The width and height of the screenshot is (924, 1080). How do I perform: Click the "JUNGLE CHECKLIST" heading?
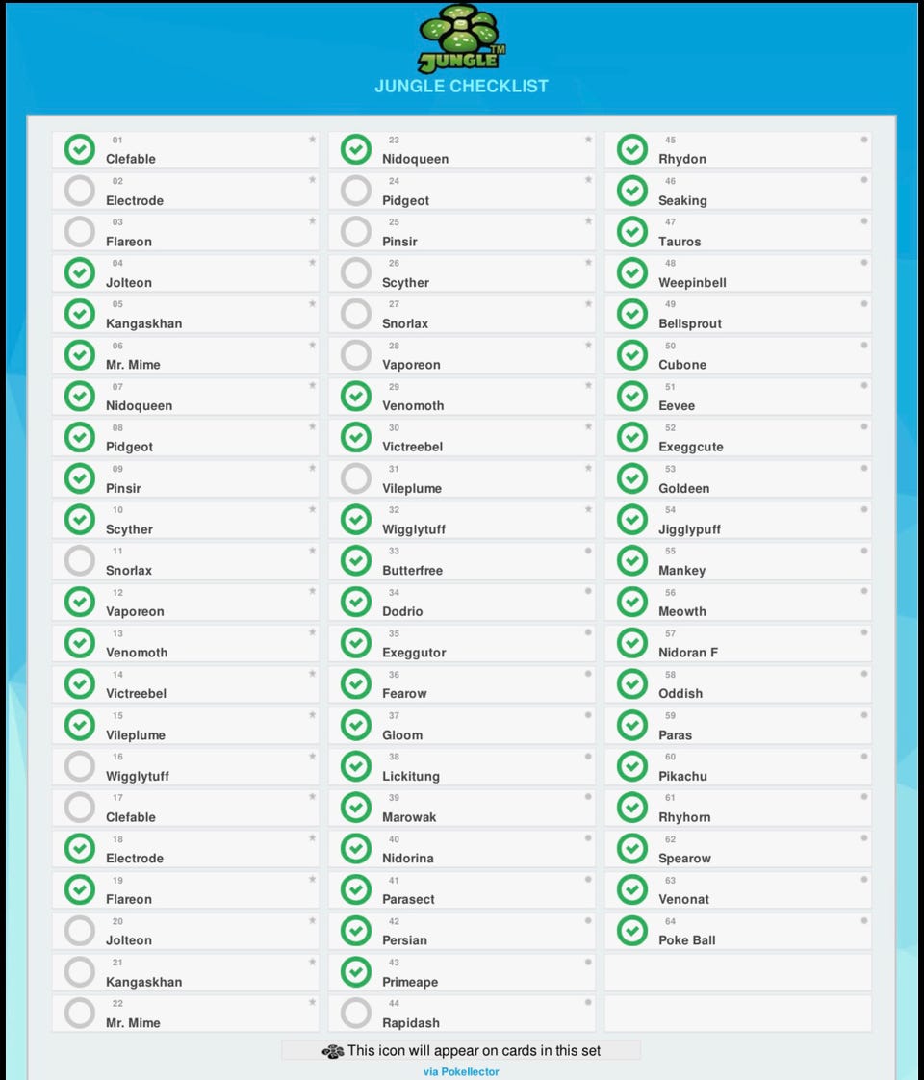(461, 86)
